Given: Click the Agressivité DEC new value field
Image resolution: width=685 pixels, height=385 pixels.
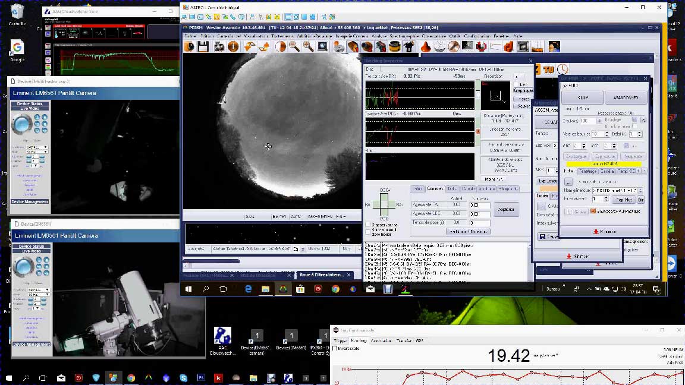Looking at the screenshot, I should [x=479, y=214].
